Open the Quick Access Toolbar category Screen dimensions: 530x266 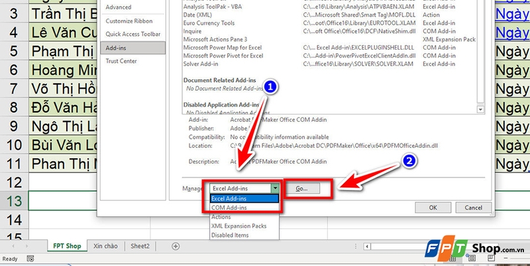tap(133, 34)
